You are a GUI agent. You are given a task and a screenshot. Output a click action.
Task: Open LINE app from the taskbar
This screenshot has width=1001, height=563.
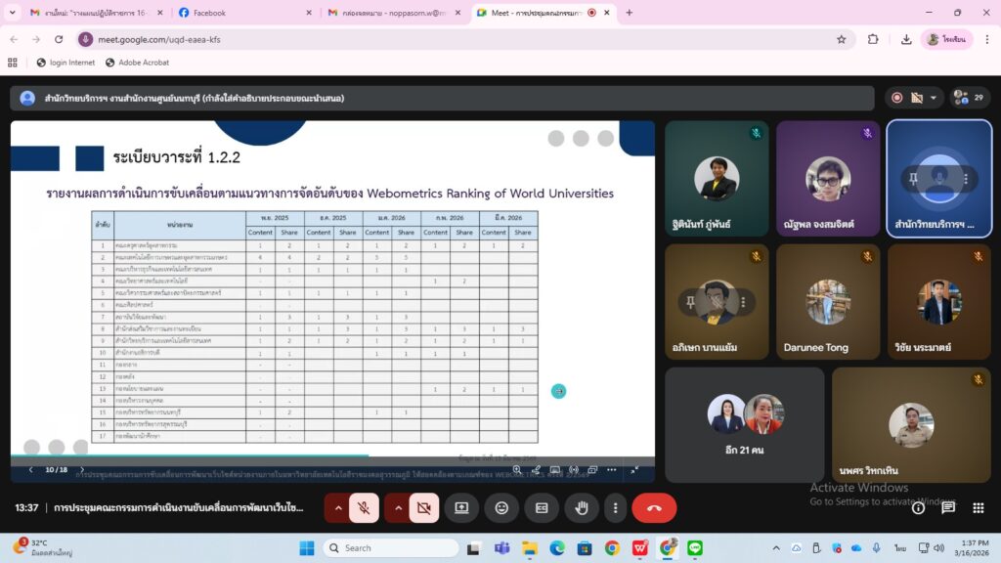[695, 547]
